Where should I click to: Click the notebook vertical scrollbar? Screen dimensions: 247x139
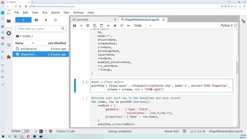(237, 68)
